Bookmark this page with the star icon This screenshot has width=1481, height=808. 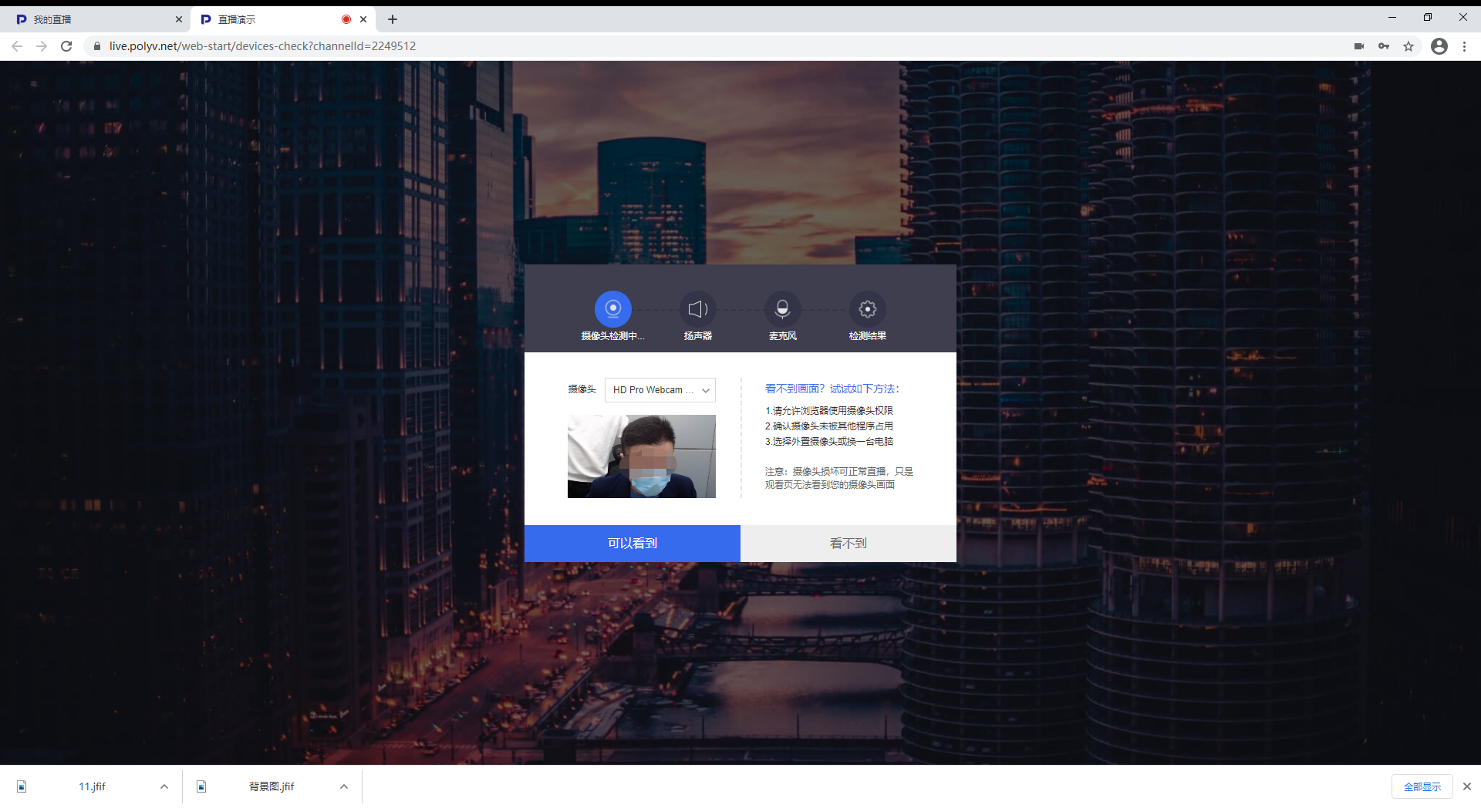(x=1408, y=46)
